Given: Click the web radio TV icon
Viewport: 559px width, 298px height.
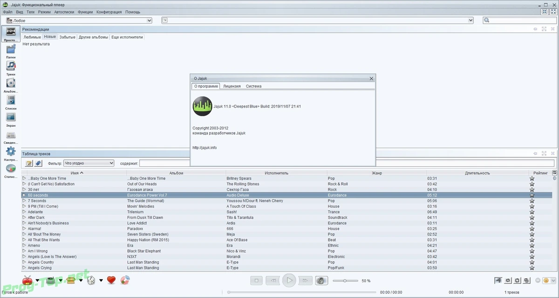Looking at the screenshot, I should click(27, 280).
